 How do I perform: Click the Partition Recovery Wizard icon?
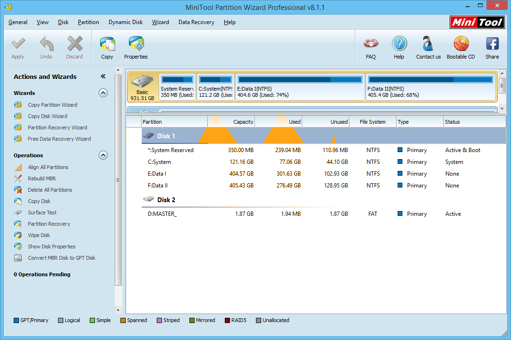pyautogui.click(x=18, y=127)
